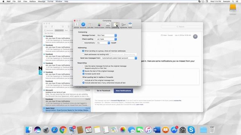
Task: Open App Store from the Dock
Action: click(174, 130)
